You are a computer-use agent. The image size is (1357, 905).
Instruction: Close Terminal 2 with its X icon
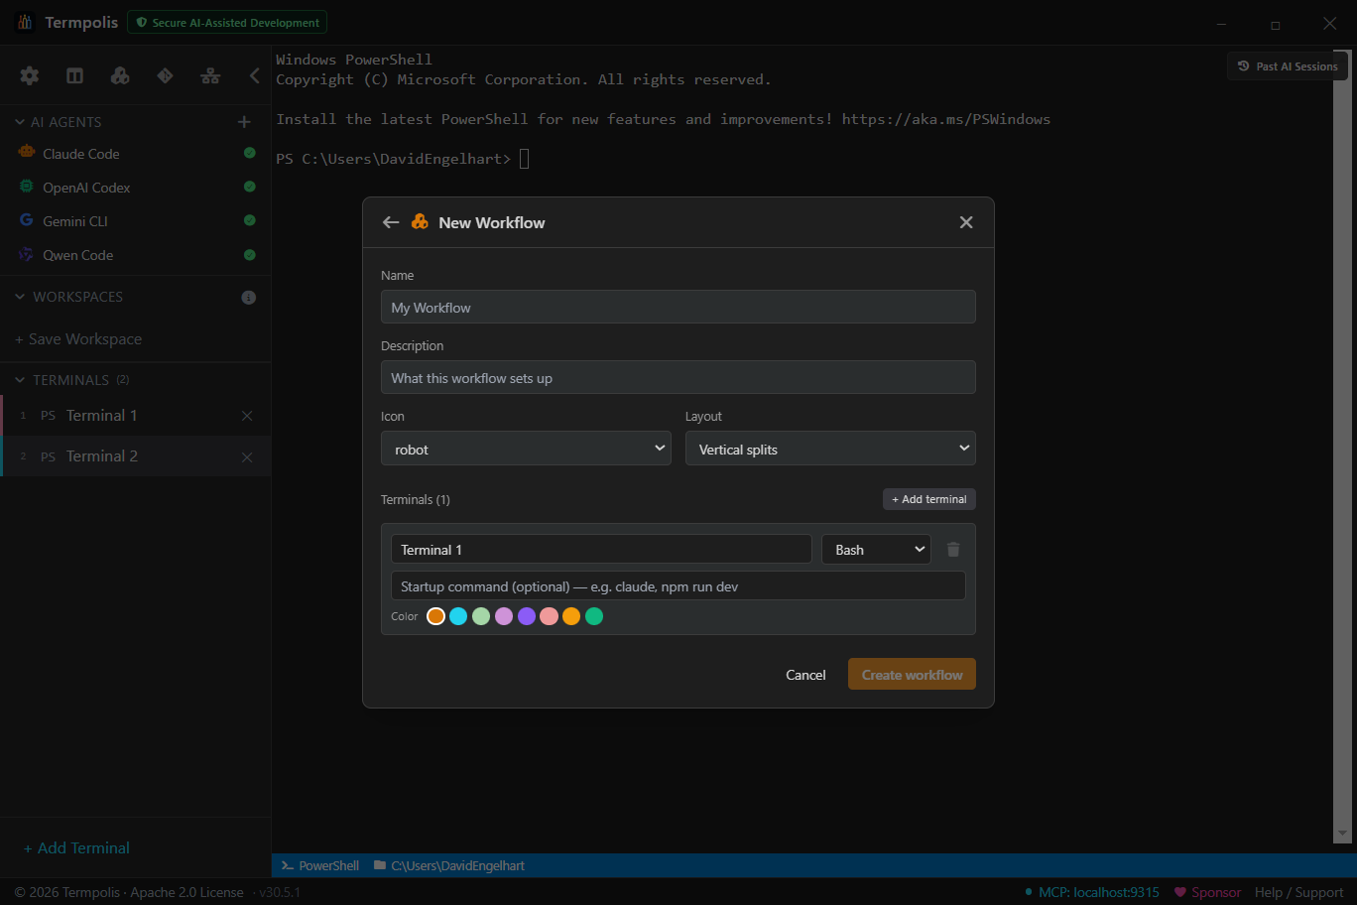click(x=247, y=456)
